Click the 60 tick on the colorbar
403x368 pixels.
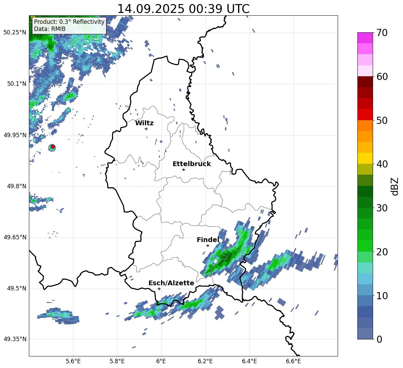pos(382,77)
